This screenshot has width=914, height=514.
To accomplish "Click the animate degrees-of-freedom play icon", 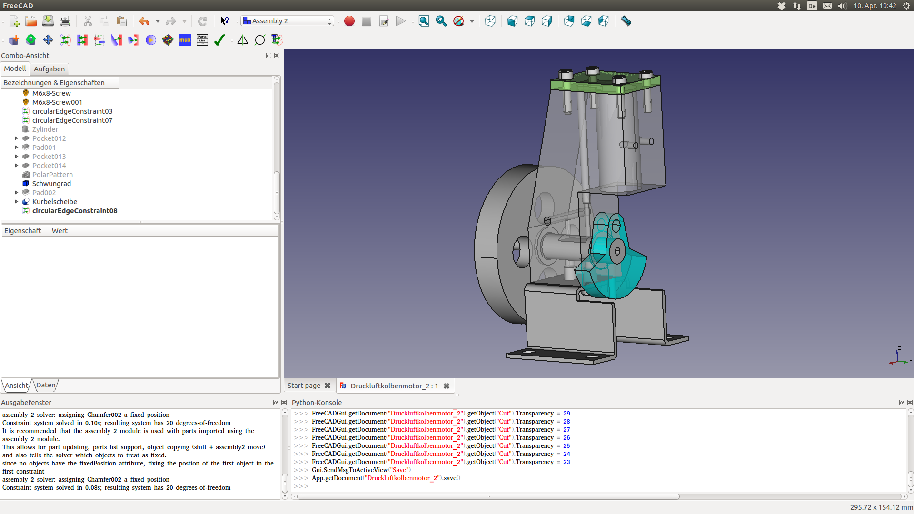I will 151,40.
